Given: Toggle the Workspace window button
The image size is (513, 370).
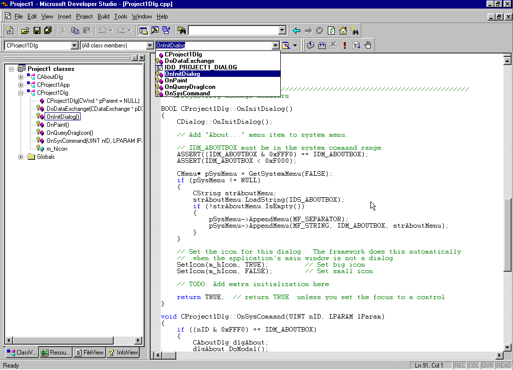Looking at the screenshot, I should pos(144,30).
